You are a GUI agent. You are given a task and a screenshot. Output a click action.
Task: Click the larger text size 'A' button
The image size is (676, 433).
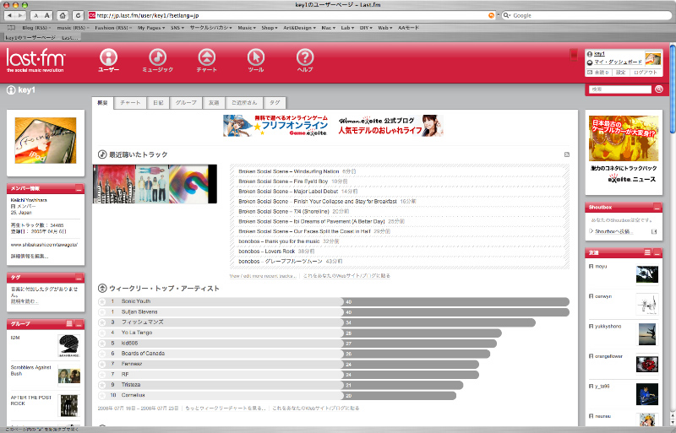47,15
